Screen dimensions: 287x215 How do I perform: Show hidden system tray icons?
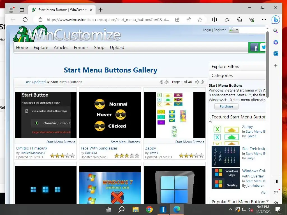pos(231,209)
